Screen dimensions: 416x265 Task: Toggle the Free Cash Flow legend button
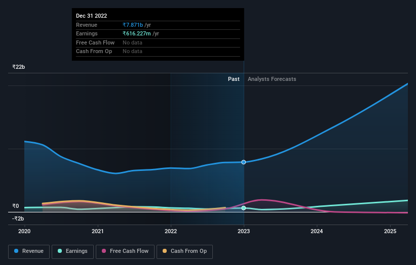pyautogui.click(x=125, y=251)
